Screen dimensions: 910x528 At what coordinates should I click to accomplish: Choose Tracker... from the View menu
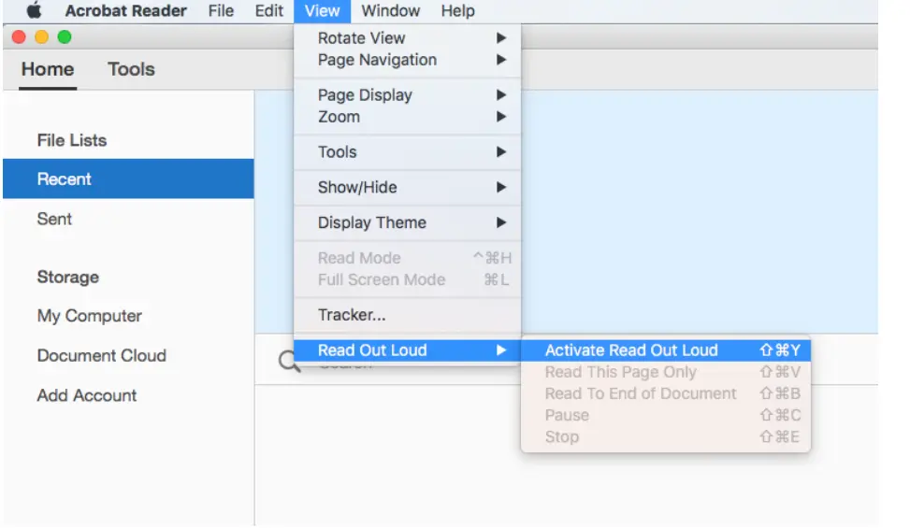point(408,315)
